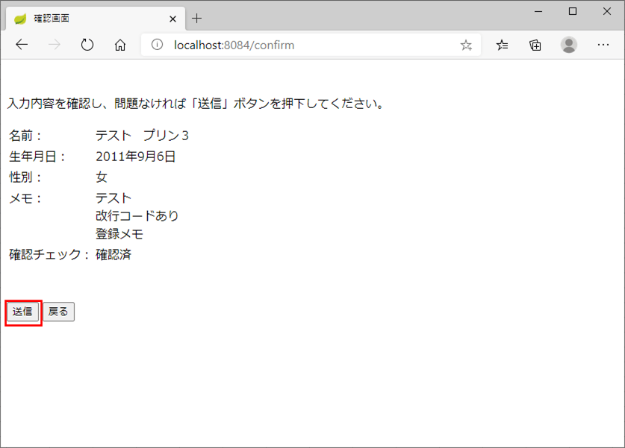This screenshot has height=448, width=625.
Task: Refresh the confirm page
Action: [87, 45]
